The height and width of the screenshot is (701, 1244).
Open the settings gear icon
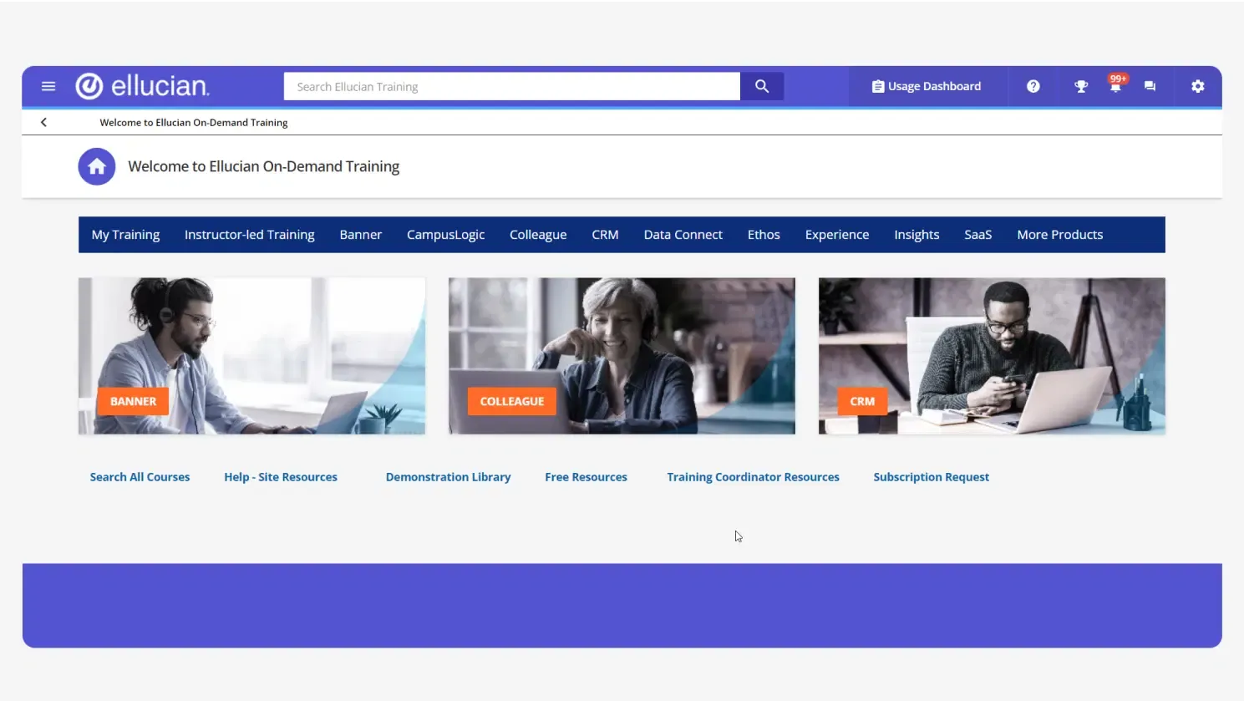point(1197,86)
